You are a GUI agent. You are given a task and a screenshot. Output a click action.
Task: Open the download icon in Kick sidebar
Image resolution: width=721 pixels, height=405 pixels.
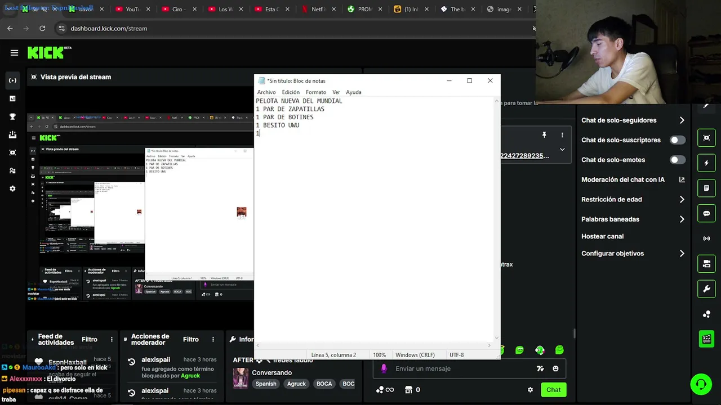(x=12, y=134)
